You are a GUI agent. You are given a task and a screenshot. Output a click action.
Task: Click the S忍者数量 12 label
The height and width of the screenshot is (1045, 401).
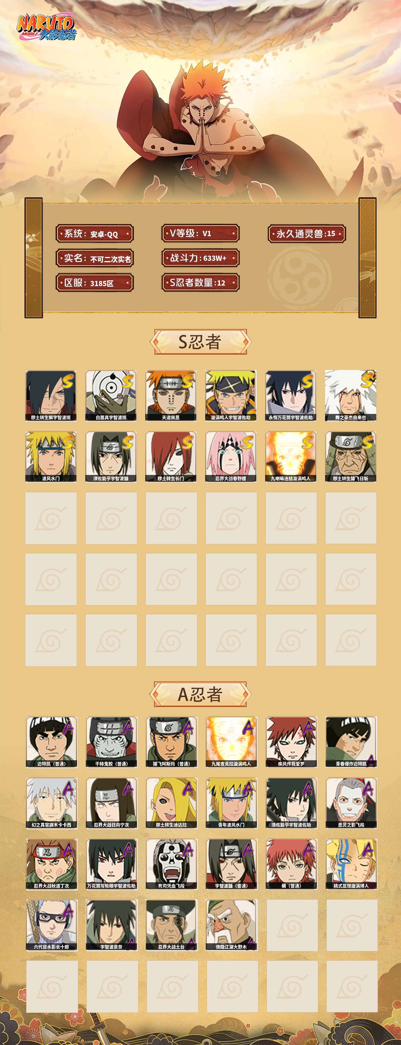[x=200, y=283]
